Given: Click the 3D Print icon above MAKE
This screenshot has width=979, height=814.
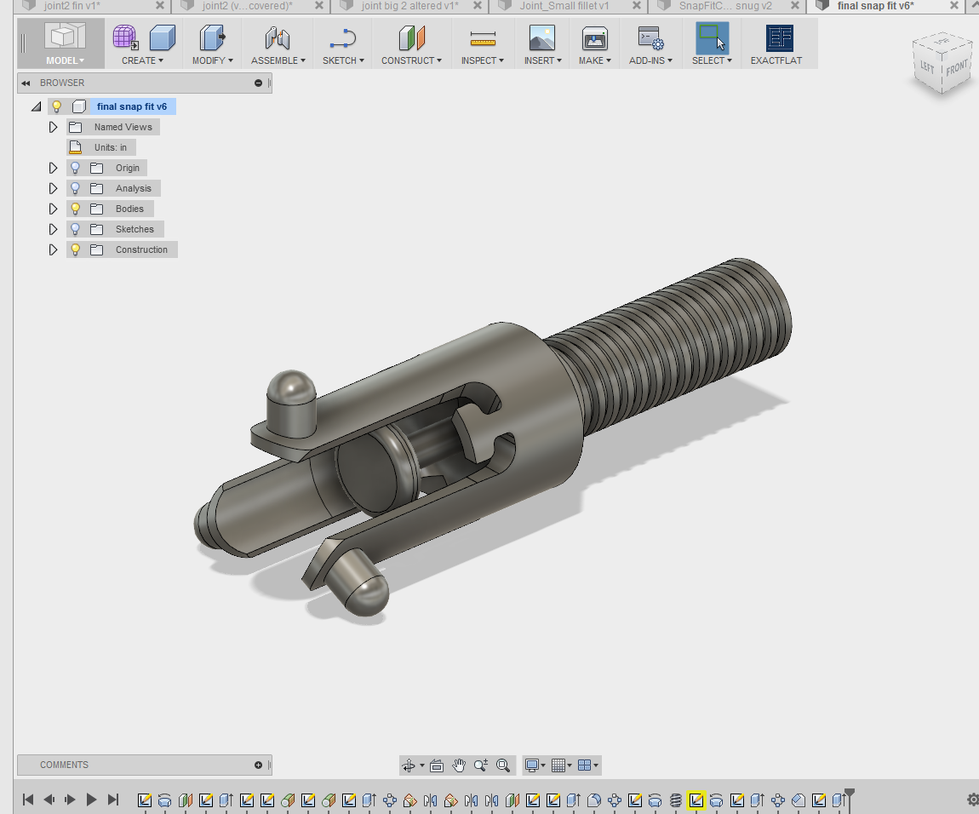Looking at the screenshot, I should click(594, 37).
